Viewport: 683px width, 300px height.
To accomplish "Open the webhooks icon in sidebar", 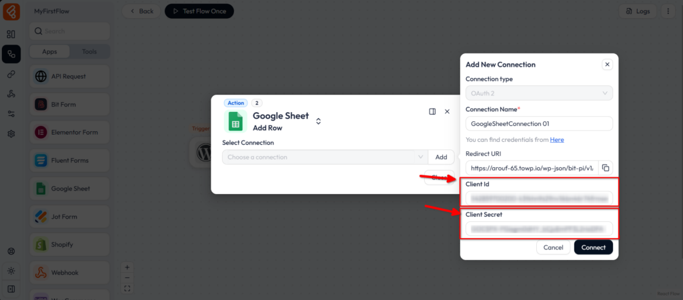I will [x=11, y=94].
